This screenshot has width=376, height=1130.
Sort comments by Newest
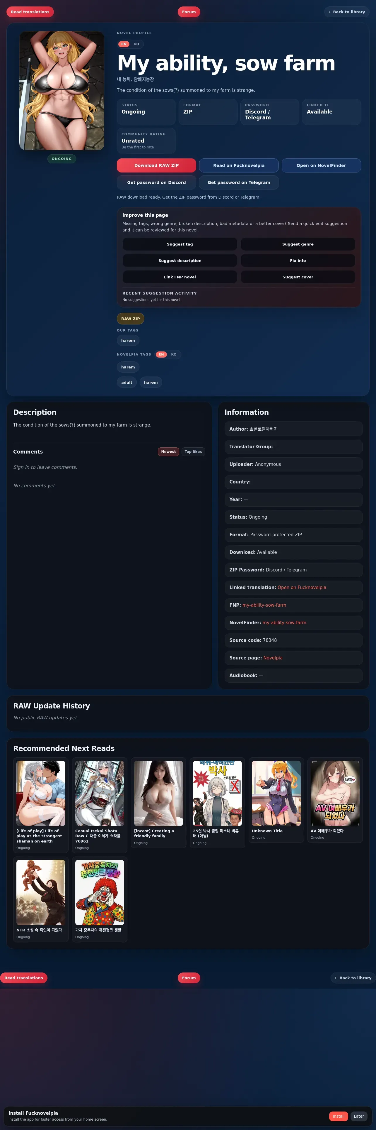tap(168, 451)
